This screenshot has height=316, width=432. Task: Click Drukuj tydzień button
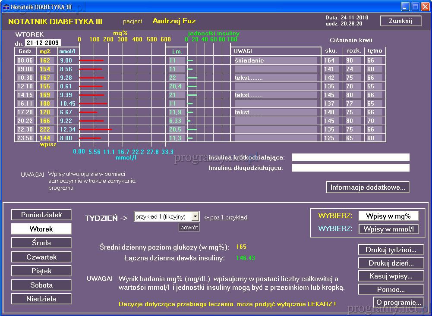point(391,250)
